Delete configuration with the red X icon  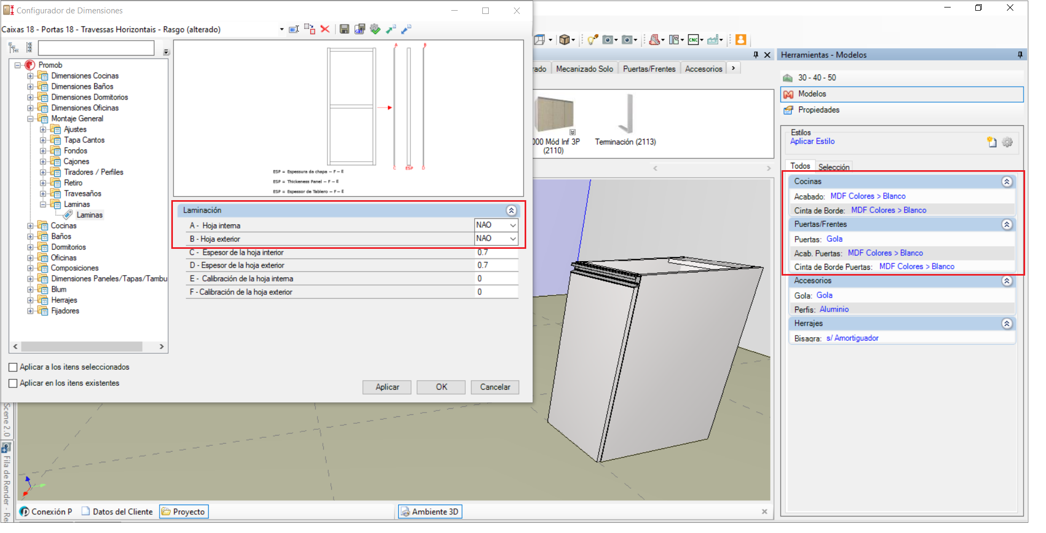click(325, 29)
